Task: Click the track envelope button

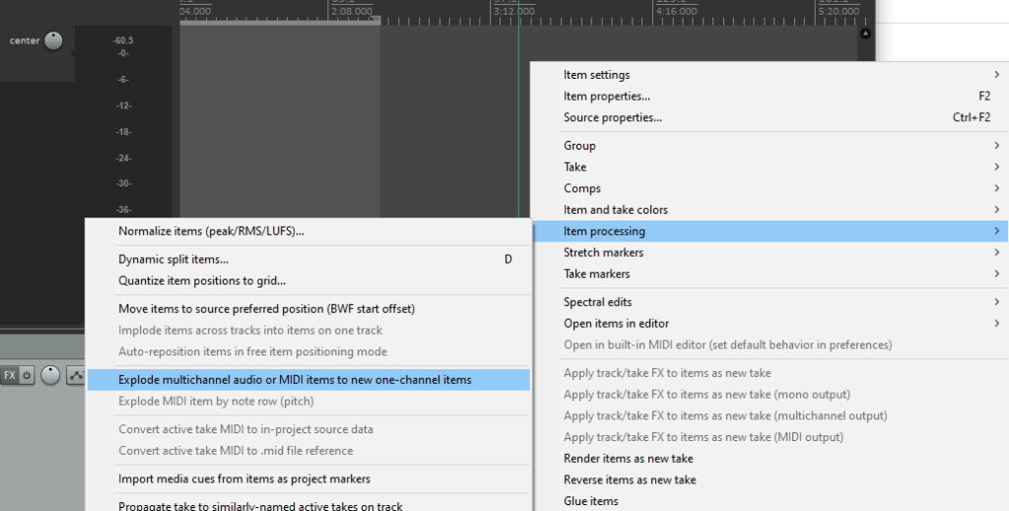Action: [77, 376]
